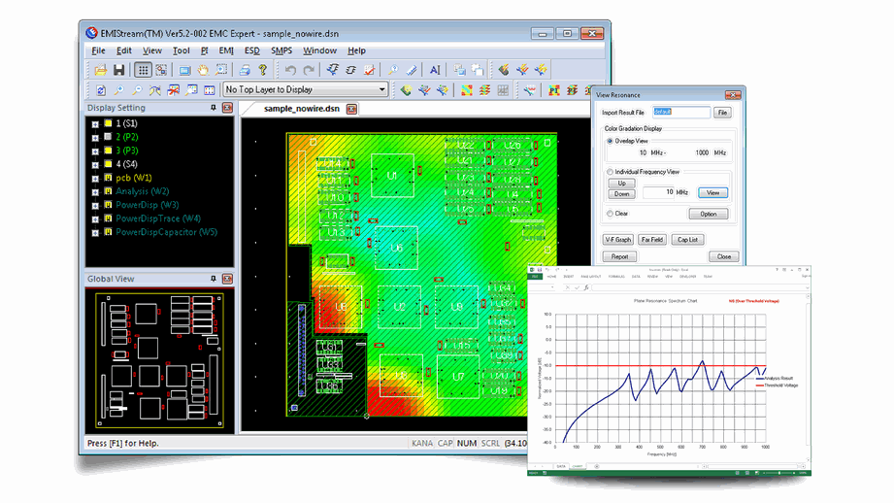894x503 pixels.
Task: Open the EMI menu
Action: click(226, 50)
